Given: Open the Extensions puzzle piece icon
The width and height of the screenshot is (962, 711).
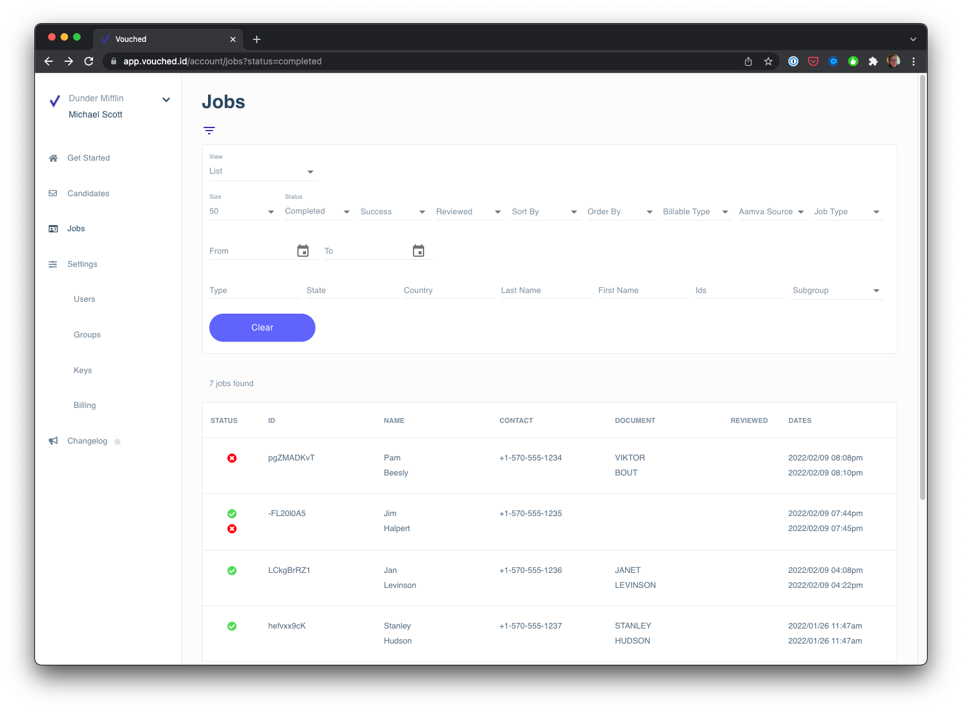Looking at the screenshot, I should [873, 61].
